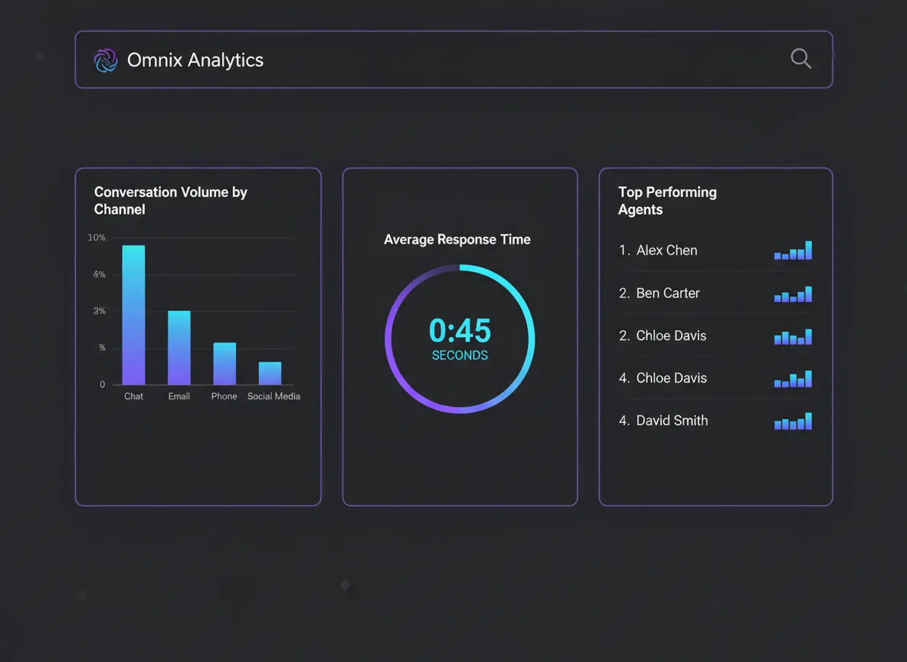Select the Phone bar in the volume chart
The image size is (907, 662).
(224, 364)
